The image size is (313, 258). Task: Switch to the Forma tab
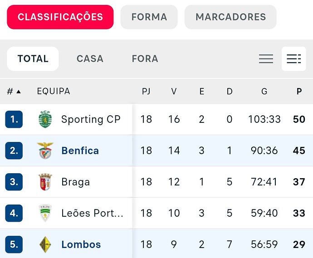(149, 17)
